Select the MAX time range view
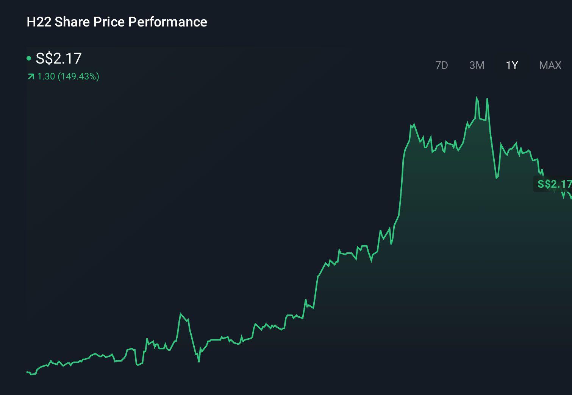This screenshot has width=572, height=395. point(550,65)
